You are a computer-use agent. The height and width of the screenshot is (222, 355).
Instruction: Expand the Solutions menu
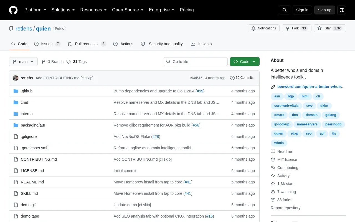click(x=63, y=10)
